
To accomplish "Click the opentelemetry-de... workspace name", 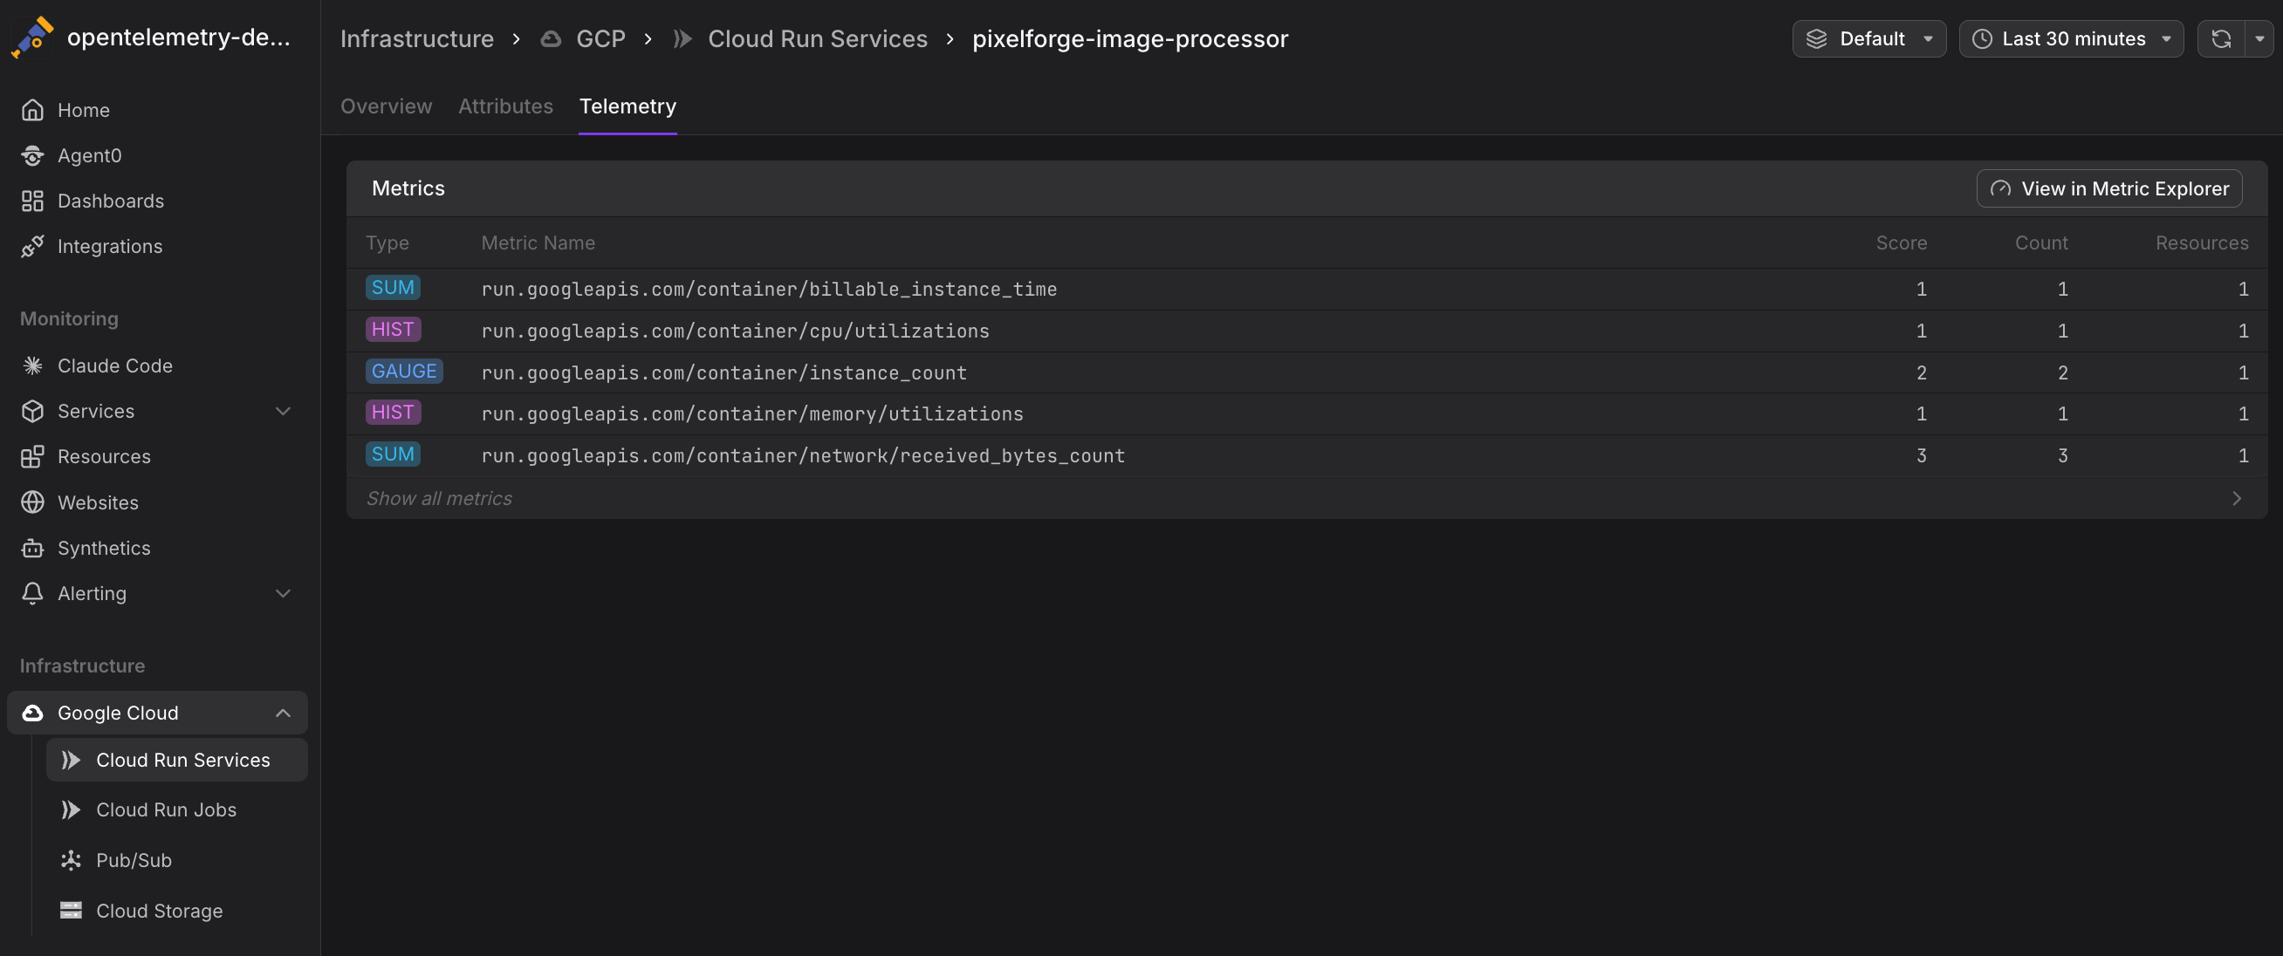I will pos(179,38).
